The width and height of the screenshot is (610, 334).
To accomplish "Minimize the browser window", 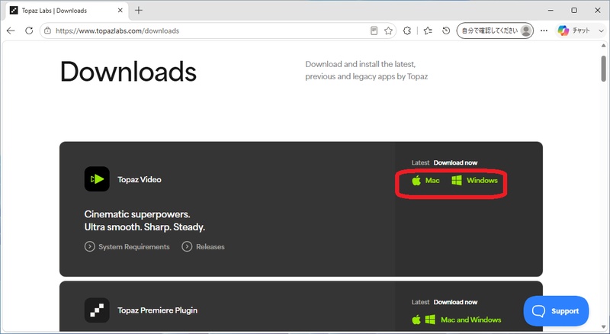I will click(551, 11).
